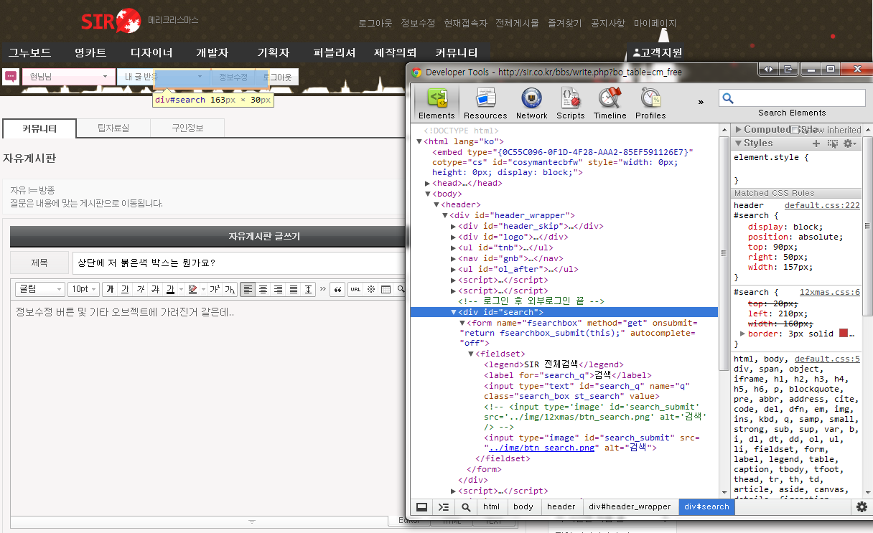873x533 pixels.
Task: Toggle bold formatting in the editor toolbar
Action: (110, 290)
